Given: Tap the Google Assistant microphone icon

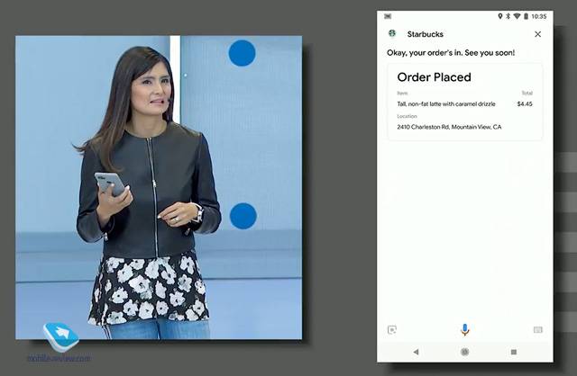Looking at the screenshot, I should (464, 330).
